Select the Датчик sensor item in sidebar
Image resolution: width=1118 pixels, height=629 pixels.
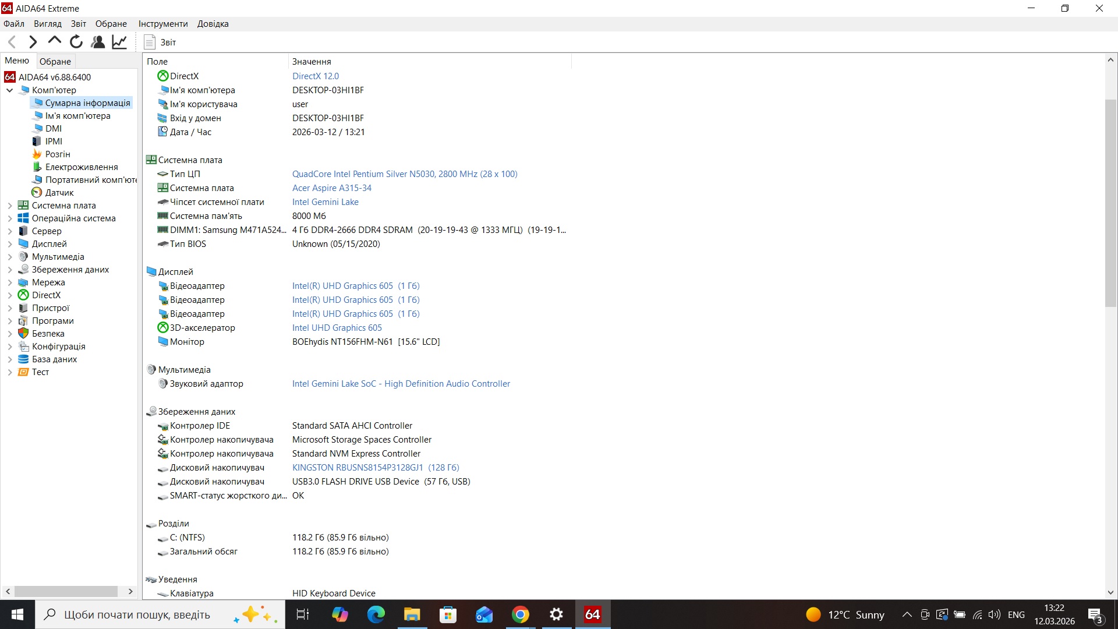(59, 192)
